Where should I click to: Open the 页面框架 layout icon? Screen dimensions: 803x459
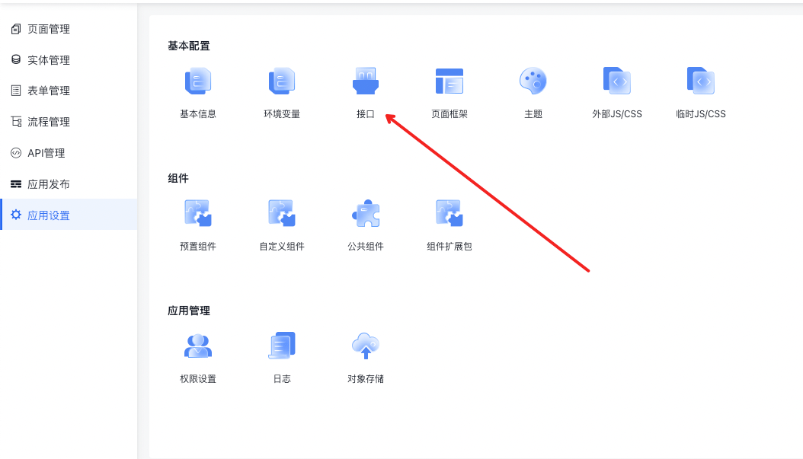449,81
